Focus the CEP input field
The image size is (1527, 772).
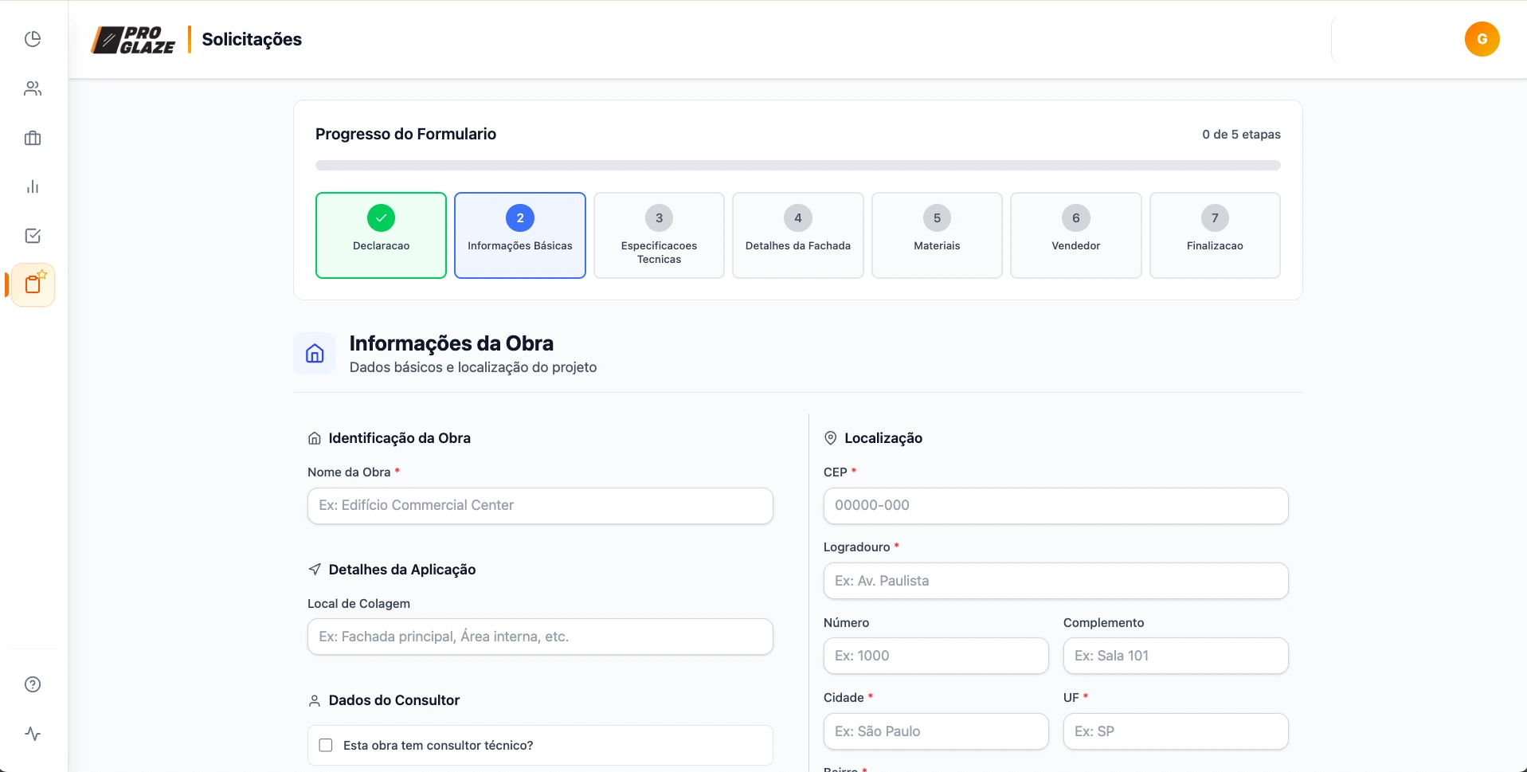coord(1055,506)
